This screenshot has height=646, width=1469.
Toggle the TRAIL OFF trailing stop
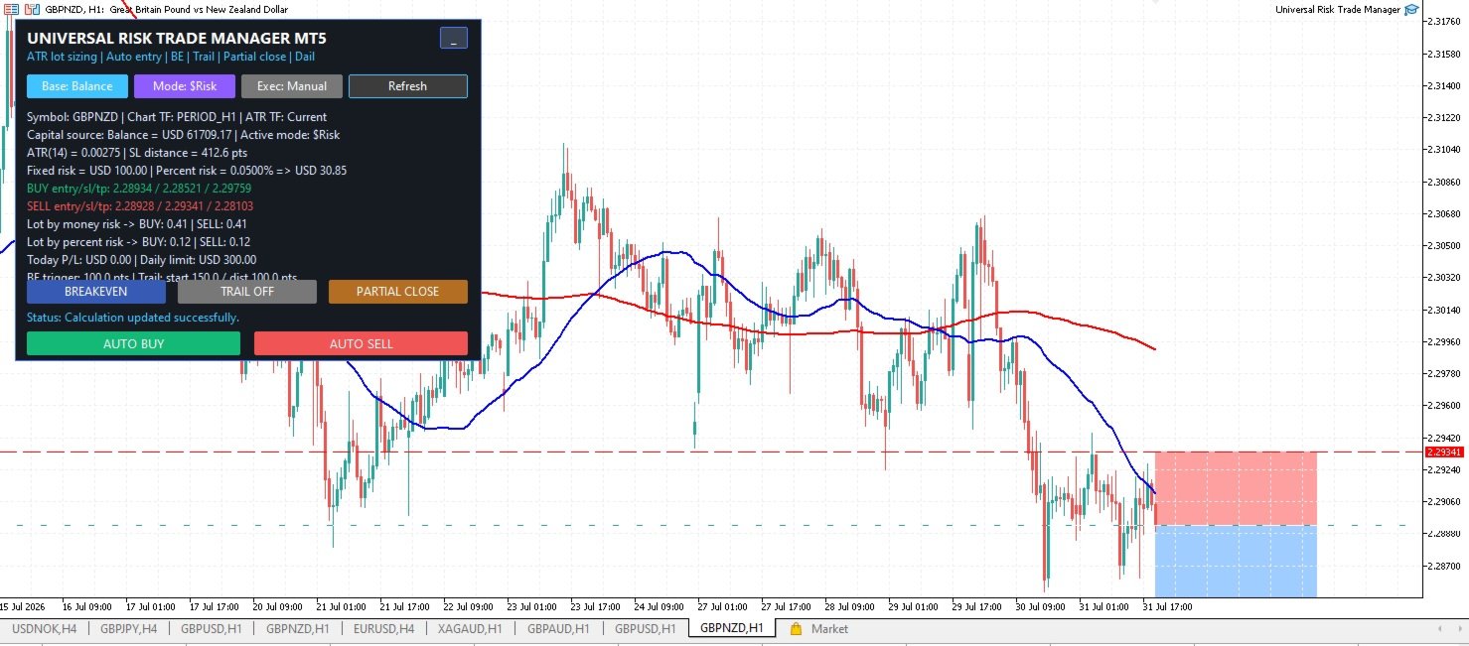tap(247, 292)
